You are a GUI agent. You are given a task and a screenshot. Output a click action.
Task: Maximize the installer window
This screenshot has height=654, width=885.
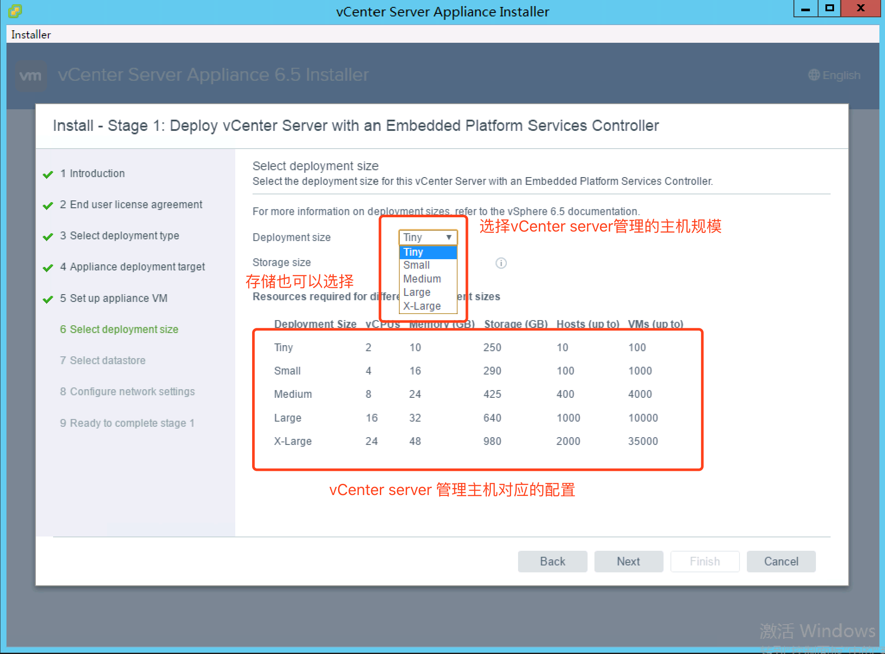click(x=829, y=8)
